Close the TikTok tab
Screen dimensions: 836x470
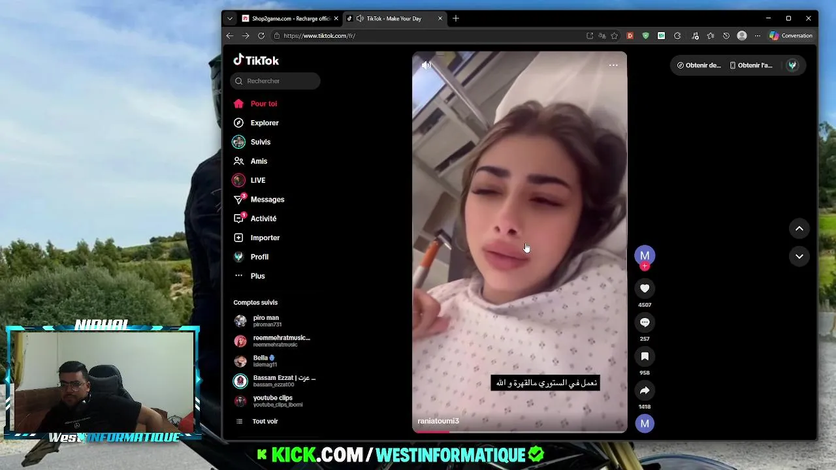click(440, 18)
